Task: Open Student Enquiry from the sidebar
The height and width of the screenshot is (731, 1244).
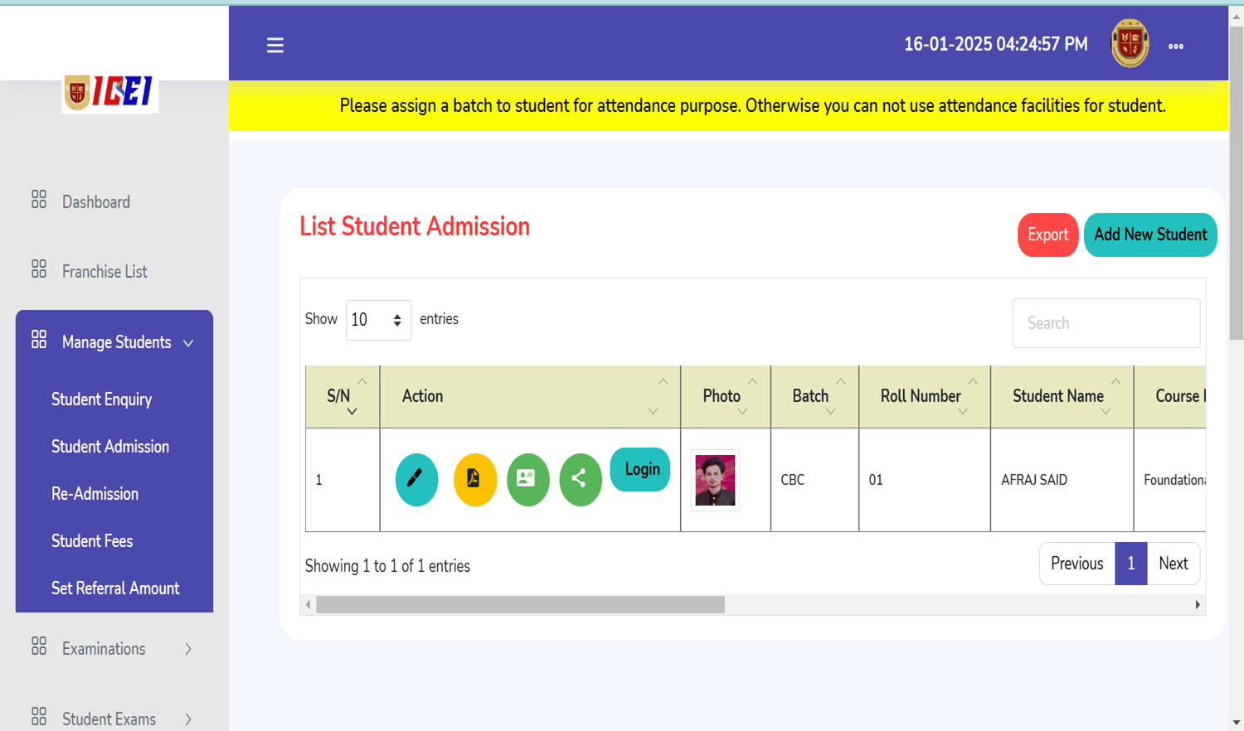Action: [101, 399]
